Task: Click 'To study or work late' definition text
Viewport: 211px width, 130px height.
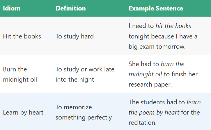Action: (85, 69)
